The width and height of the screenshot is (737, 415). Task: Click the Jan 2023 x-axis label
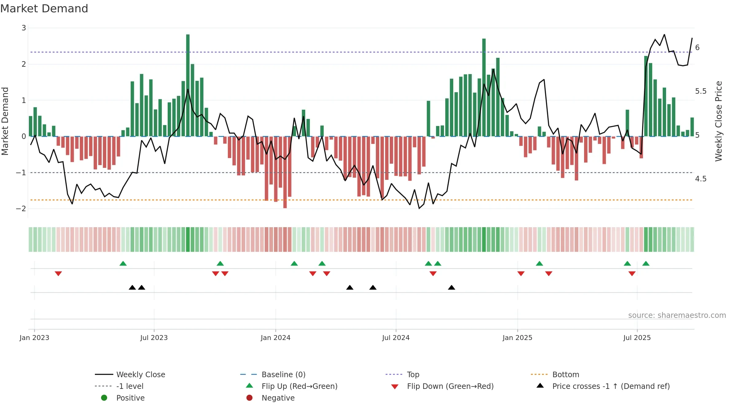34,338
